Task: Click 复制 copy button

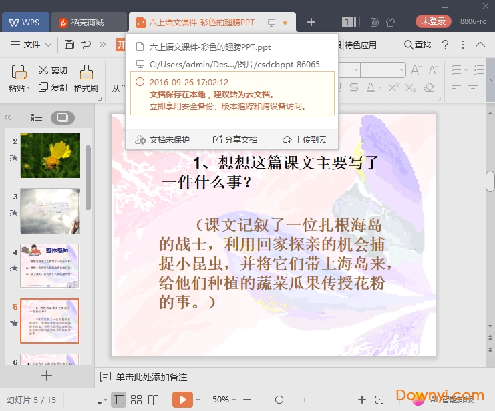Action: (x=53, y=87)
